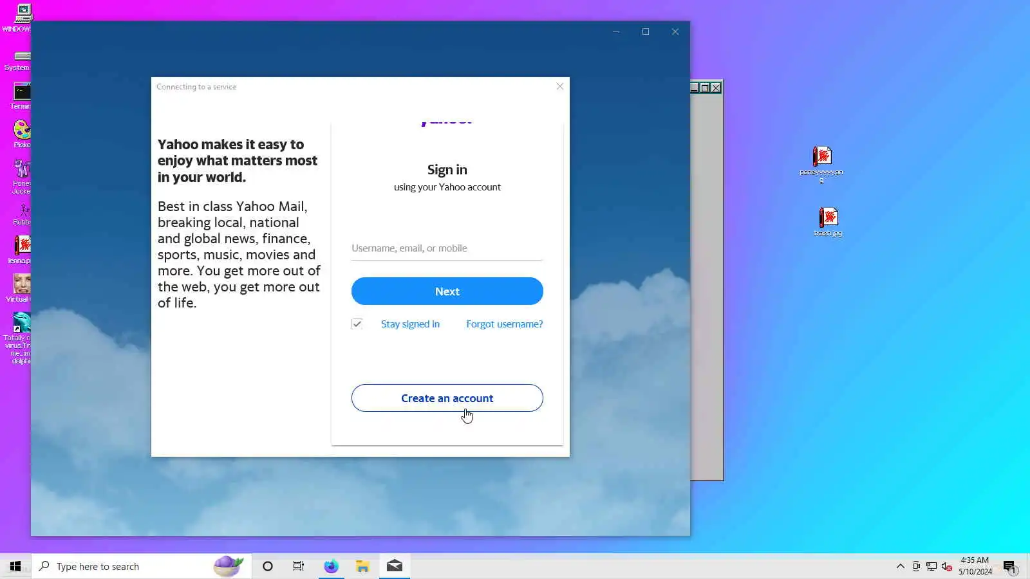Open the taskbar clock and date
The image size is (1030, 579).
coord(975,566)
